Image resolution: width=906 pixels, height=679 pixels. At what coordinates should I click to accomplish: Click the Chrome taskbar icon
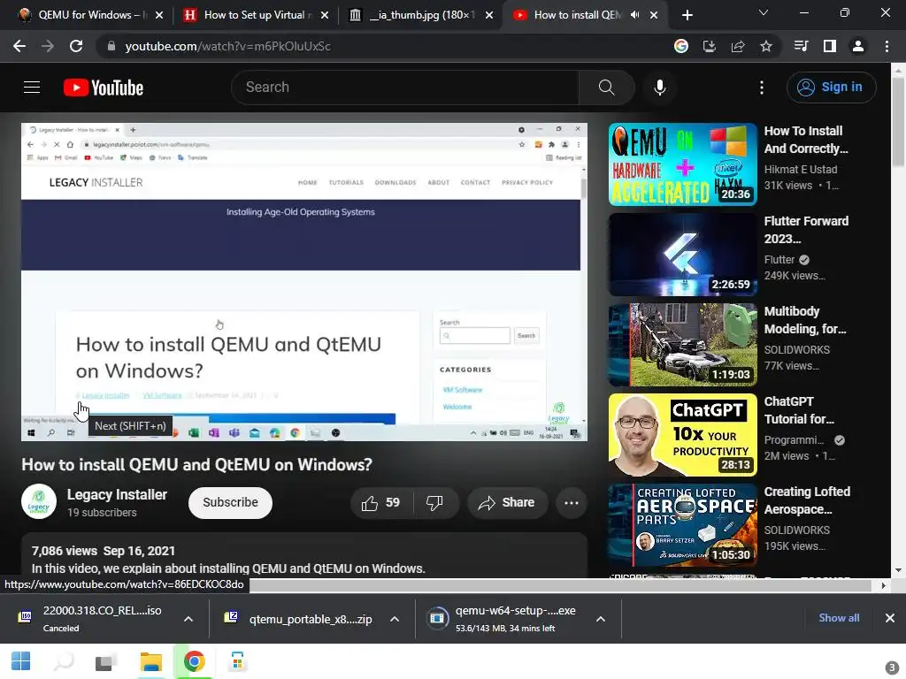[x=194, y=661]
